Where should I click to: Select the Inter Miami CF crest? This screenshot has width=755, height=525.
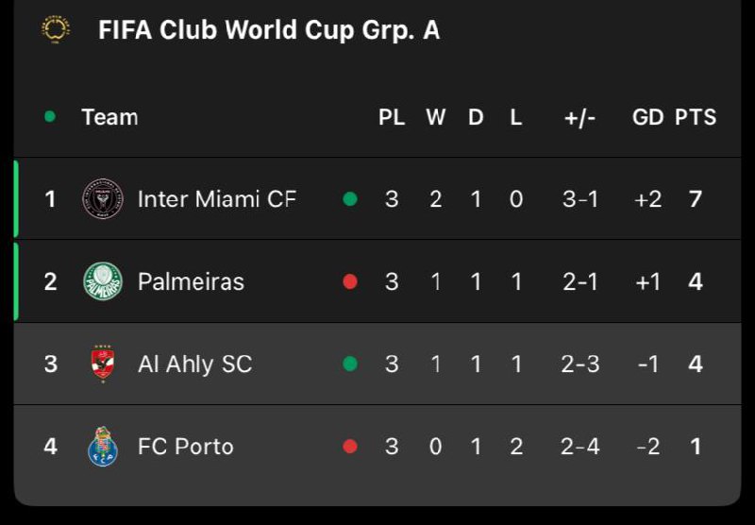[103, 199]
